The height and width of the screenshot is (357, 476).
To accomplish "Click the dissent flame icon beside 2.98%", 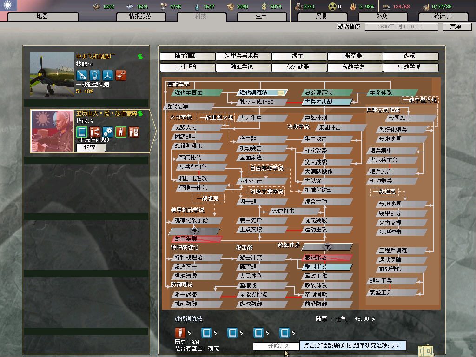I will click(x=353, y=7).
